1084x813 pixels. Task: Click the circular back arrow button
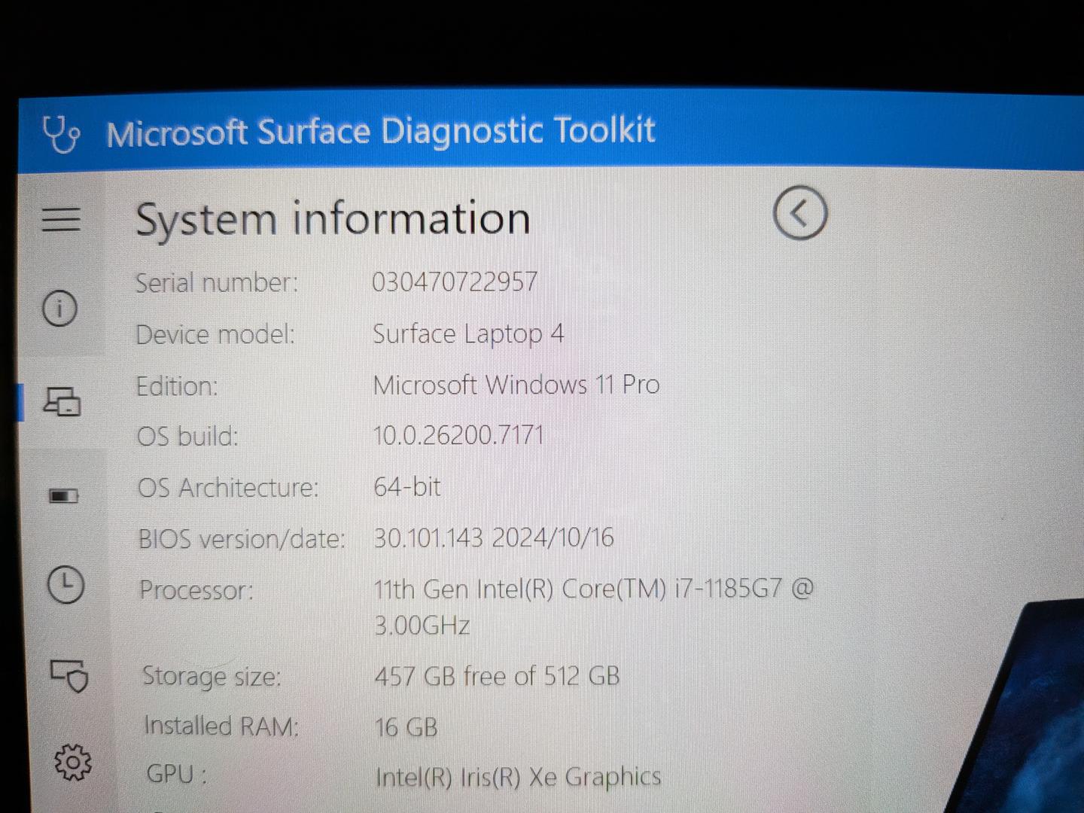[x=799, y=213]
